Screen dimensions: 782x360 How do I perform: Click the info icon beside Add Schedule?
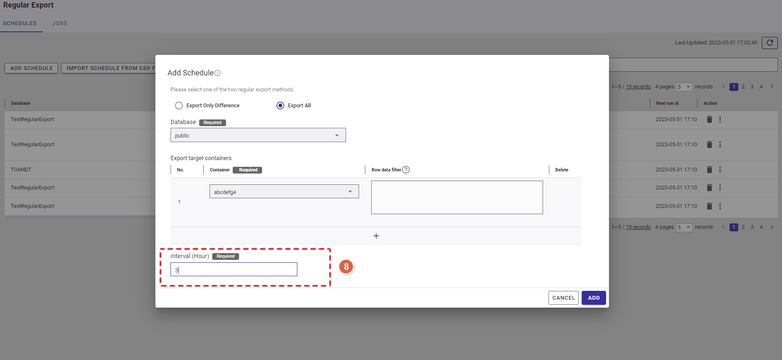point(218,73)
